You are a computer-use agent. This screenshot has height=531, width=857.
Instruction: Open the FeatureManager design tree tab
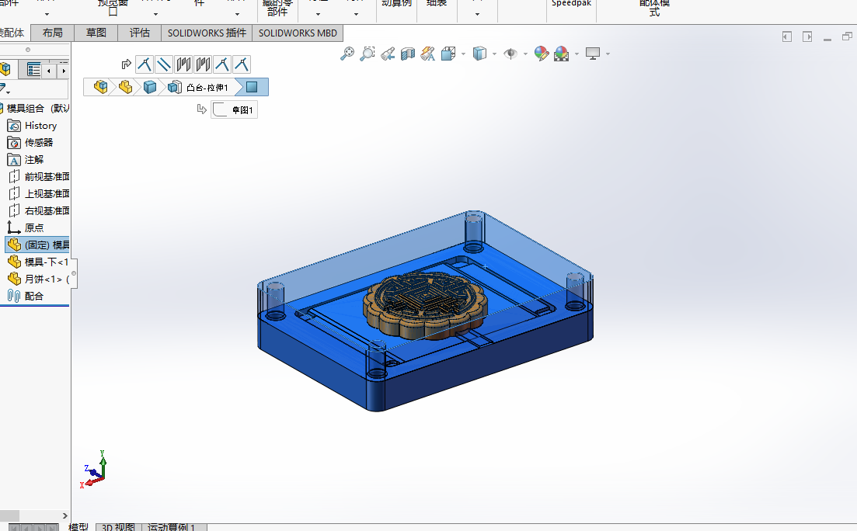coord(5,69)
